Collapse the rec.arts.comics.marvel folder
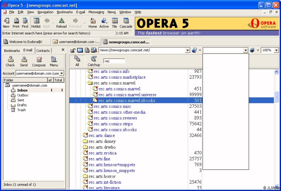 (90, 83)
